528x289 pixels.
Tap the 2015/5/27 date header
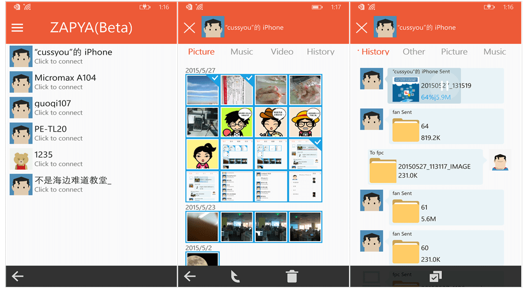tap(200, 70)
